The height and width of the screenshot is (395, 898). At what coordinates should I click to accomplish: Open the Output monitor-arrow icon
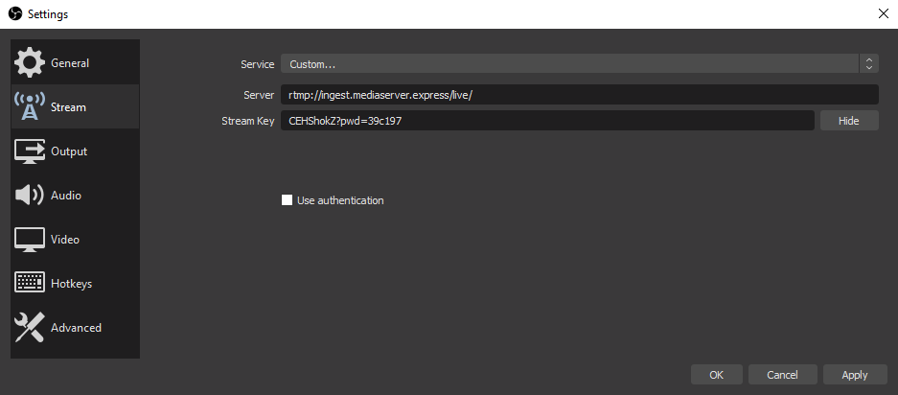point(29,151)
